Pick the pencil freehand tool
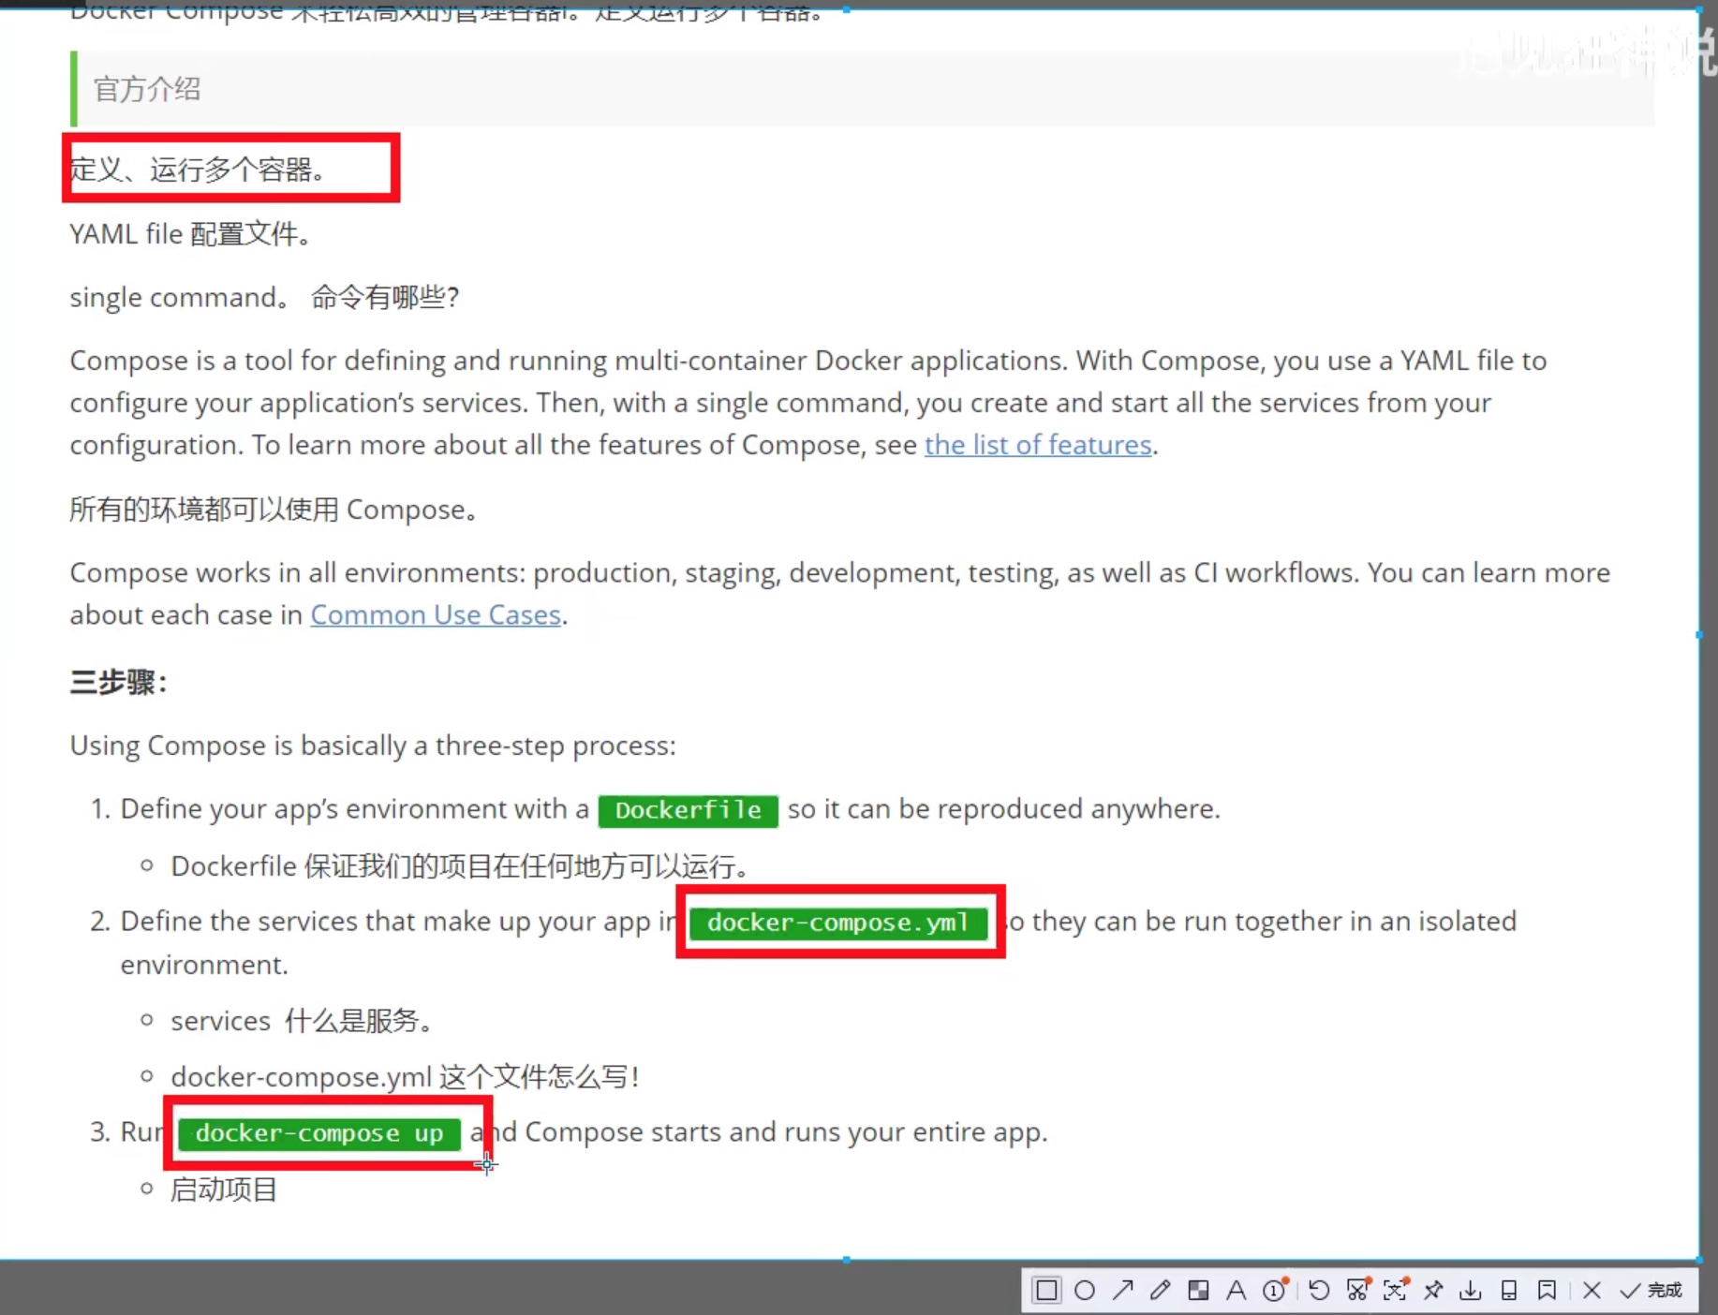The width and height of the screenshot is (1718, 1315). (1161, 1291)
